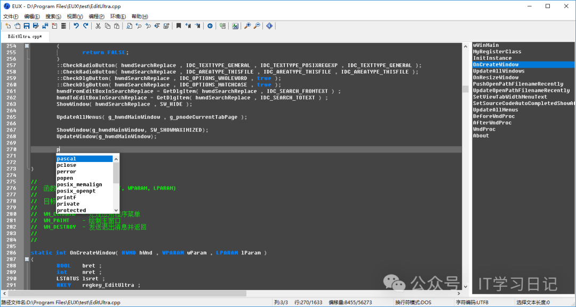576x307 pixels.
Task: Click the Zoom out magnifier icon
Action: (257, 26)
